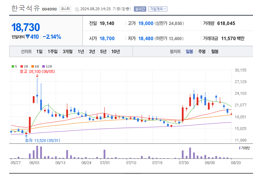Click the tall volume bar at 07/01

[x=104, y=154]
